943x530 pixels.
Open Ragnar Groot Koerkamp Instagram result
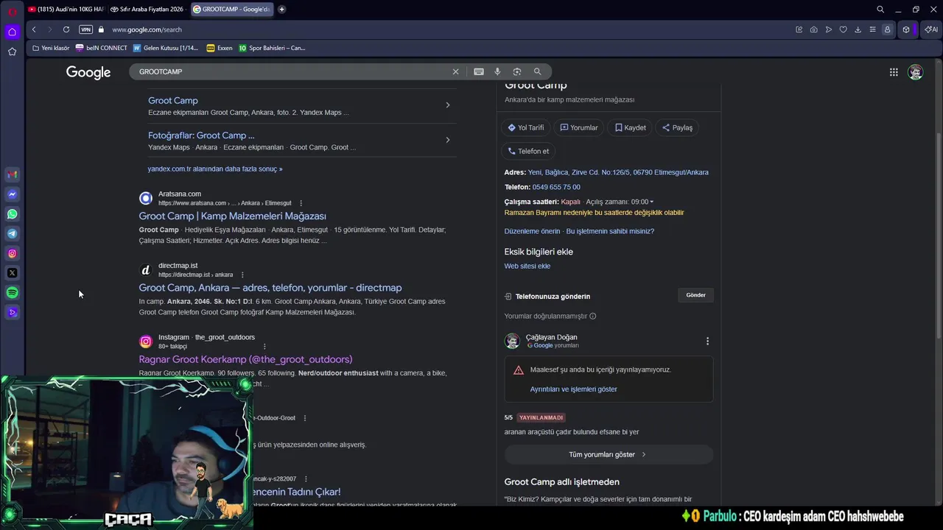pos(245,359)
